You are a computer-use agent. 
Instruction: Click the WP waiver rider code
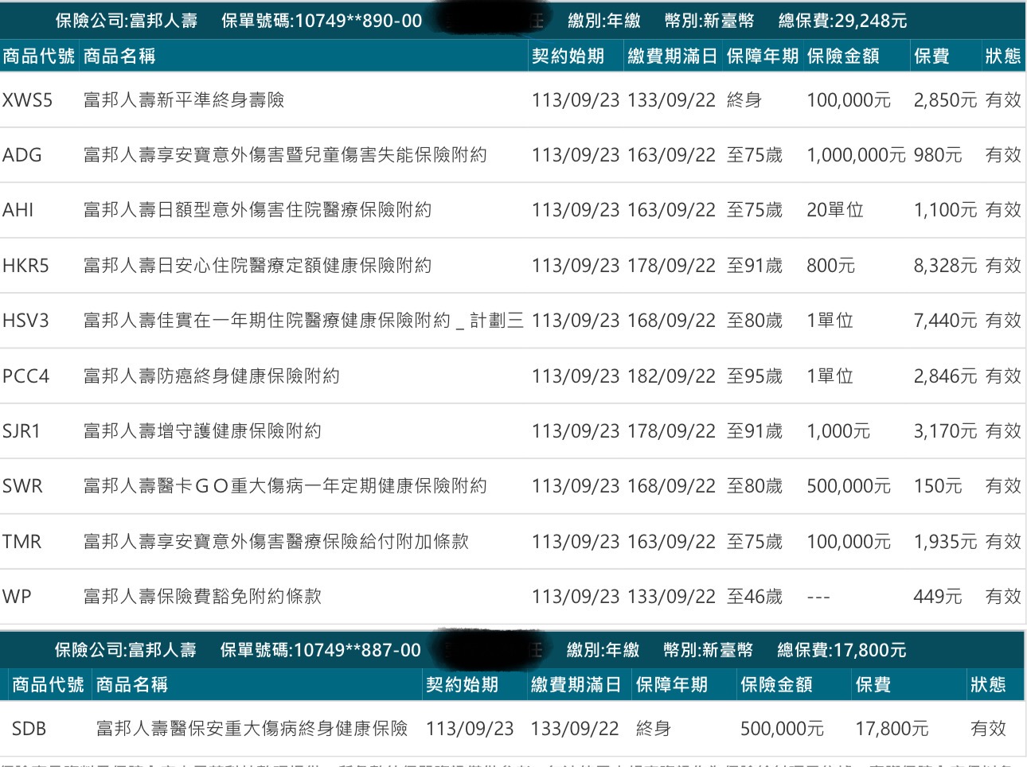(18, 597)
